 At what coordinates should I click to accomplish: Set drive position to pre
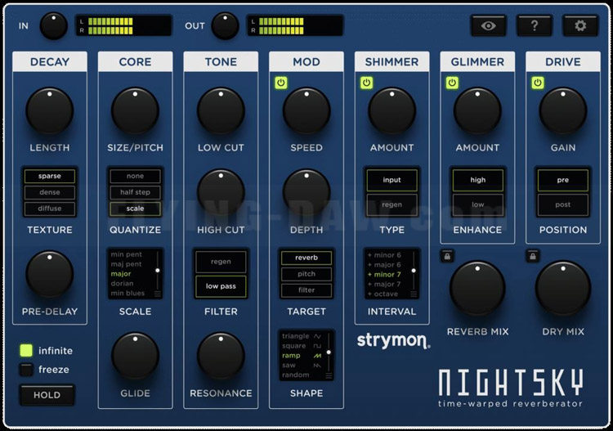click(563, 180)
